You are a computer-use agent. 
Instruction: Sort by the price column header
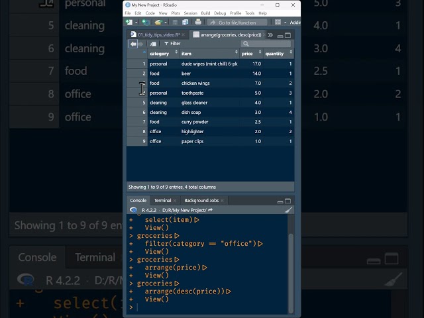click(x=252, y=54)
